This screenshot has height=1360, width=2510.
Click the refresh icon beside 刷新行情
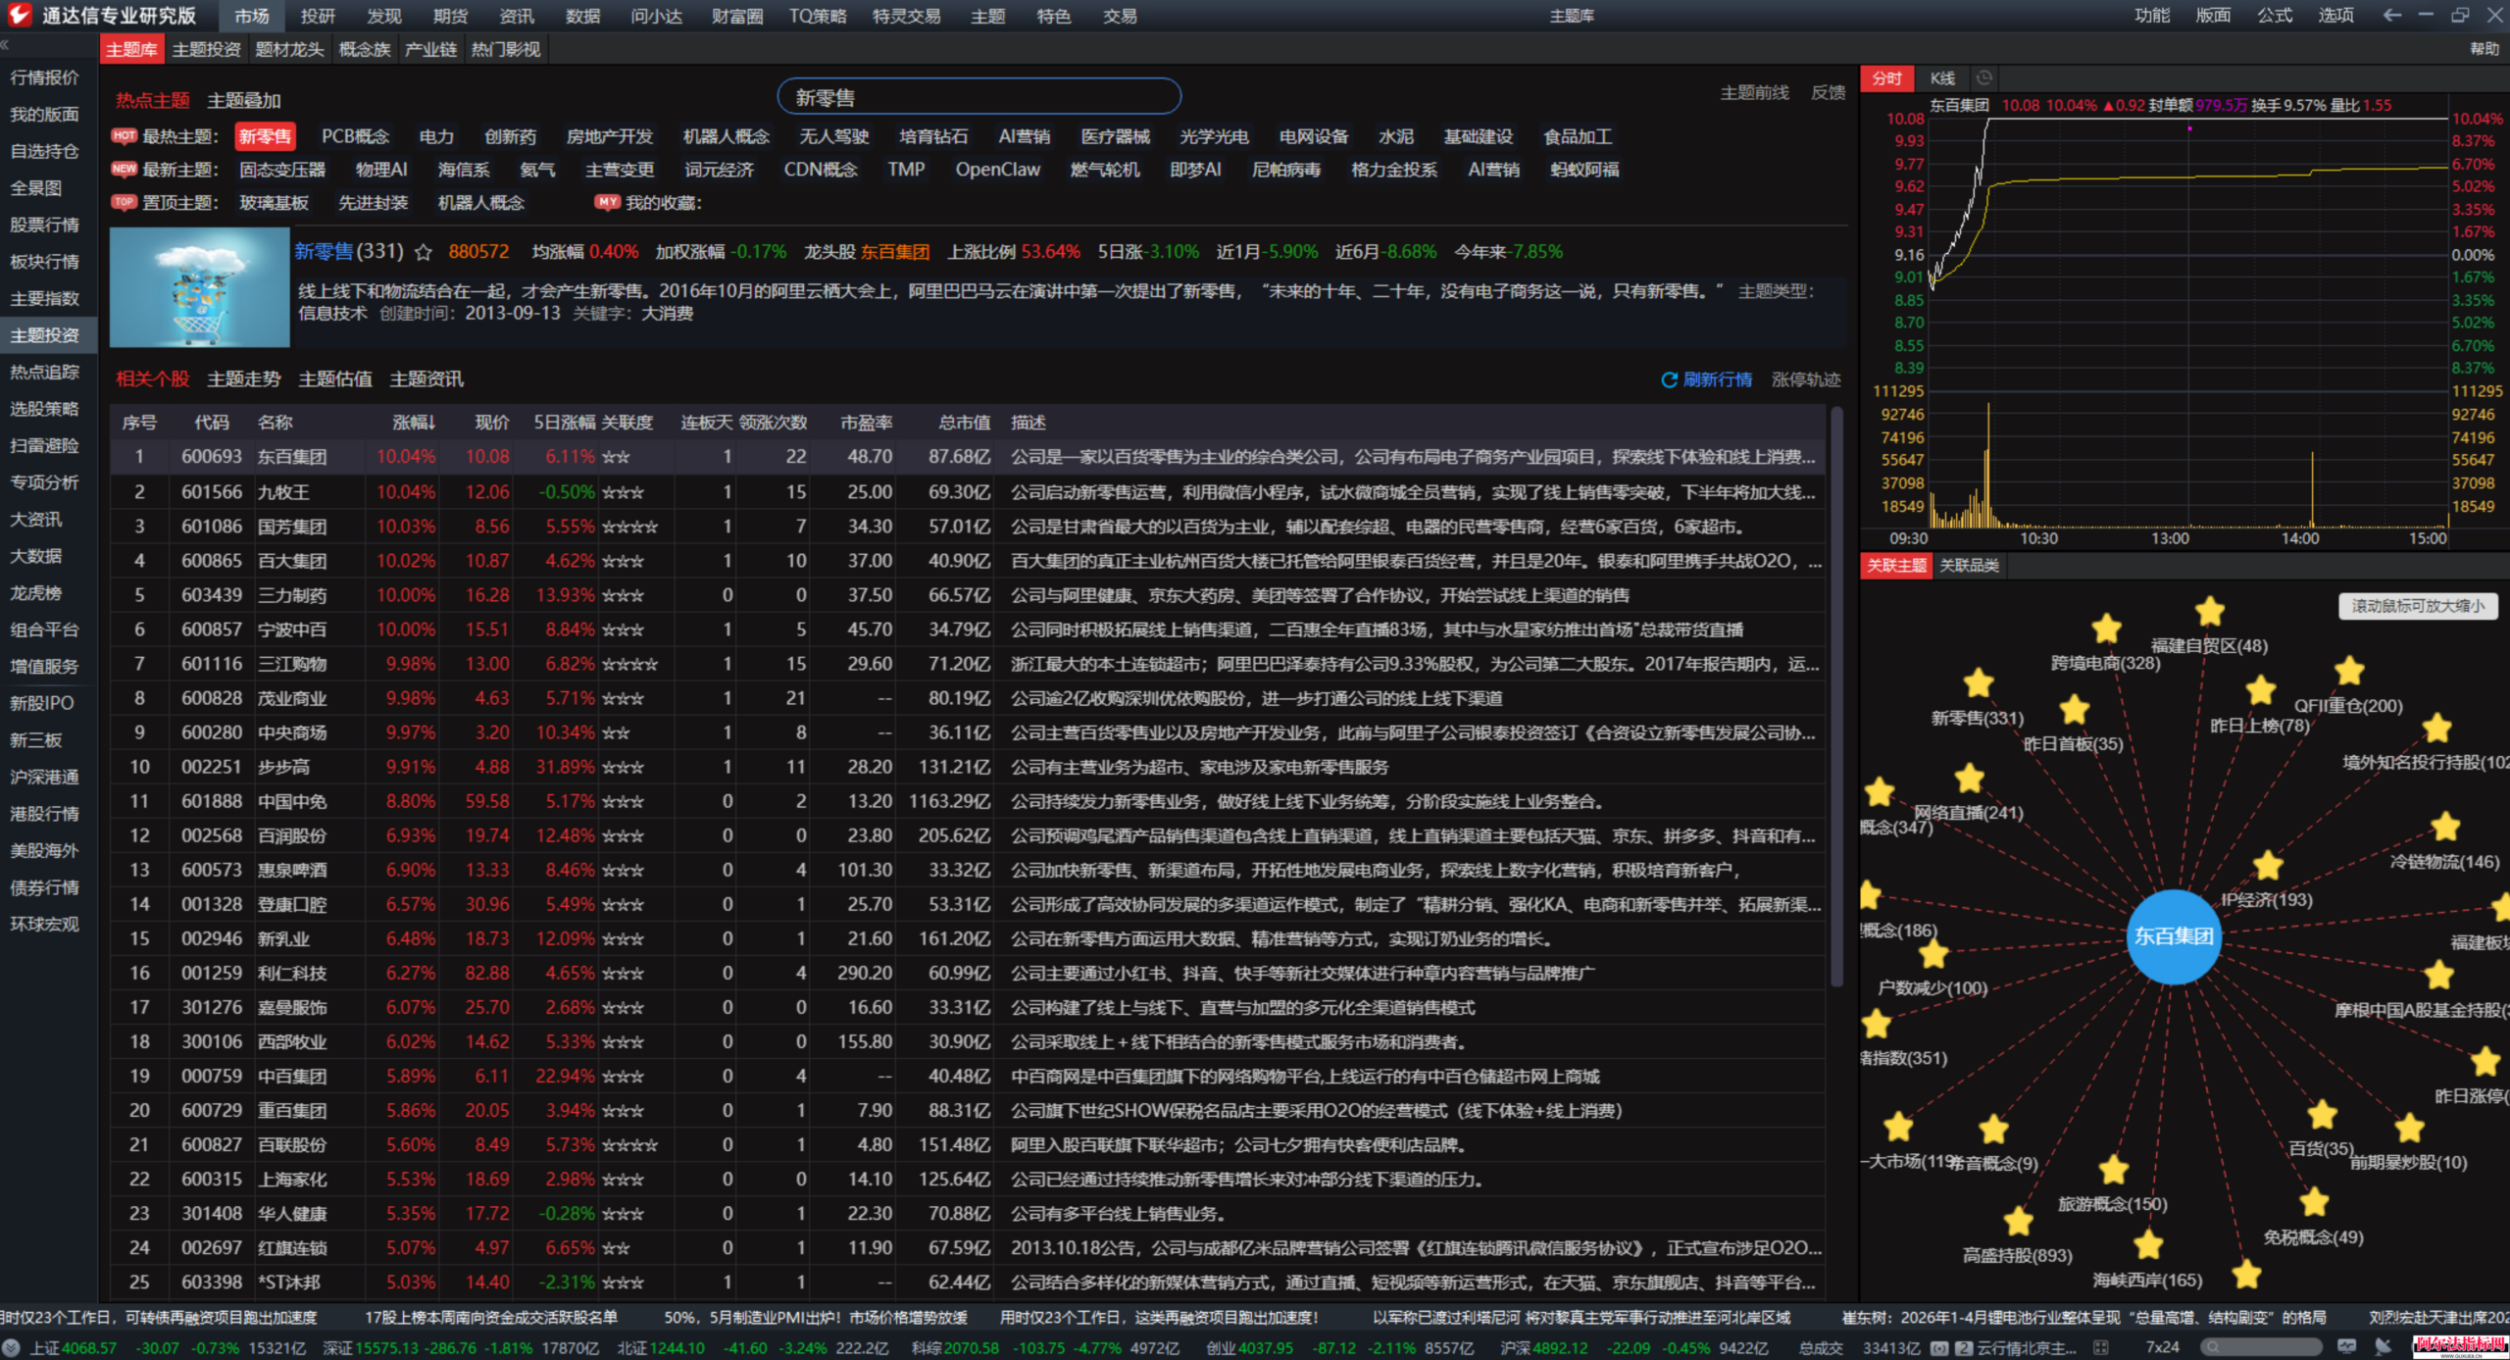coord(1669,379)
